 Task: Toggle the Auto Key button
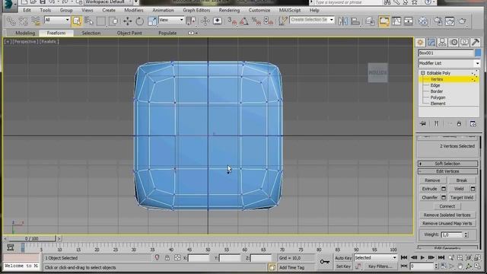point(343,258)
